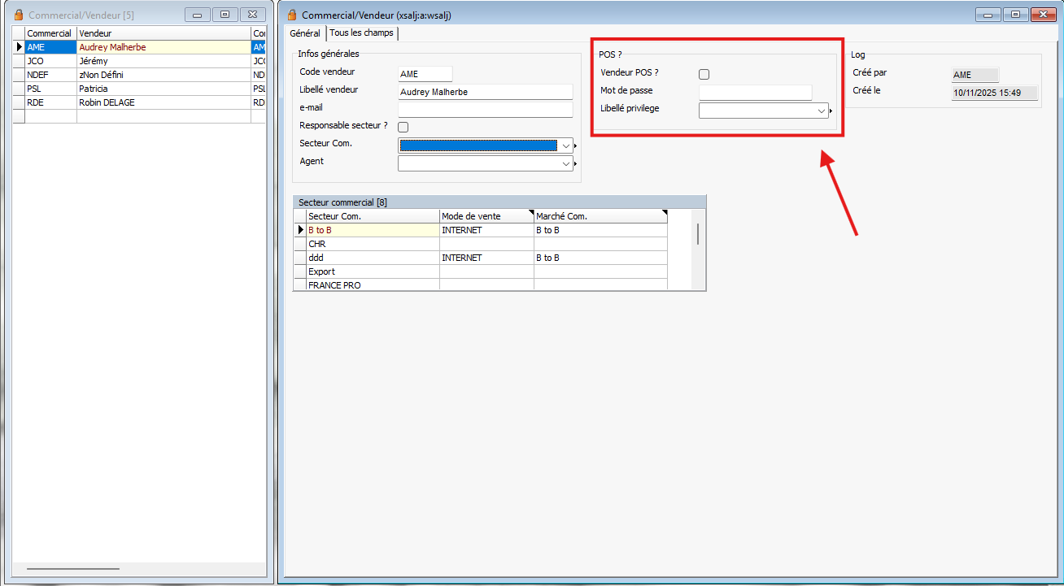This screenshot has height=586, width=1064.
Task: Click the lock icon in the xsalj:a:wsalj window title
Action: point(292,15)
